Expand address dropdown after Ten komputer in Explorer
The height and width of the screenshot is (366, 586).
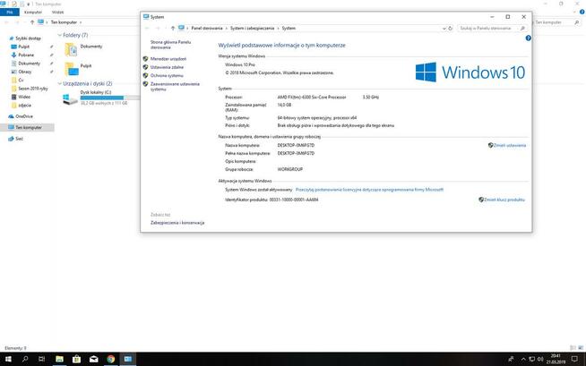[81, 22]
